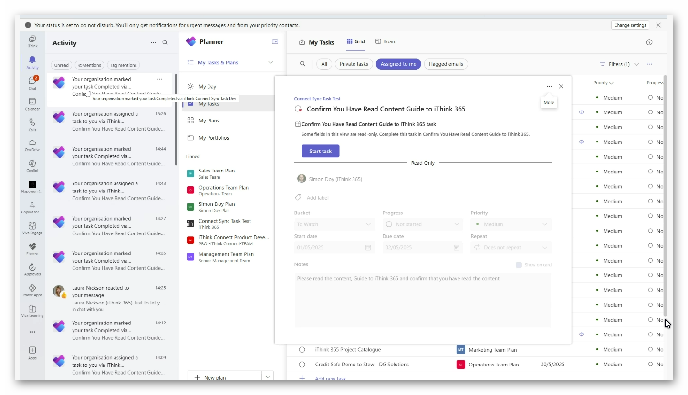Dismiss the do not disturb banner
Screen dimensions: 688x395
(x=658, y=25)
